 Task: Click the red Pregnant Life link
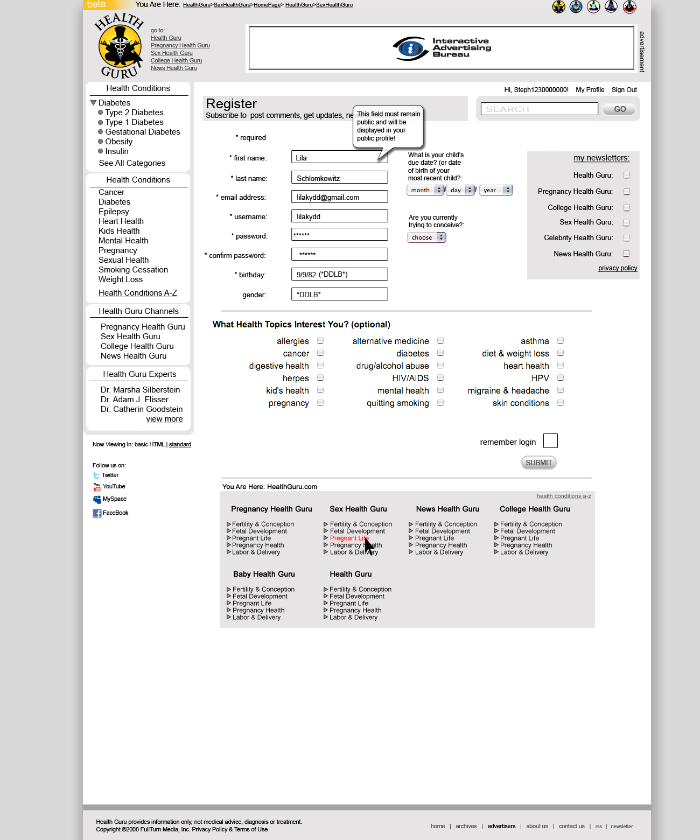[x=349, y=538]
